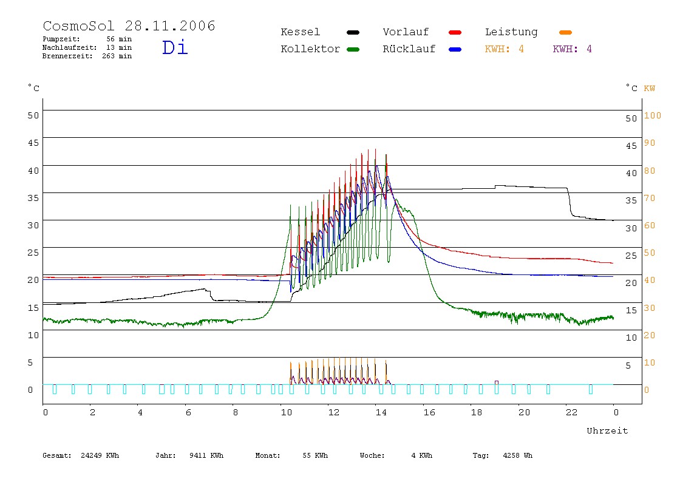Screen dimensions: 697x493
Task: Select the "Pumpzeit:" label
Action: [x=61, y=39]
